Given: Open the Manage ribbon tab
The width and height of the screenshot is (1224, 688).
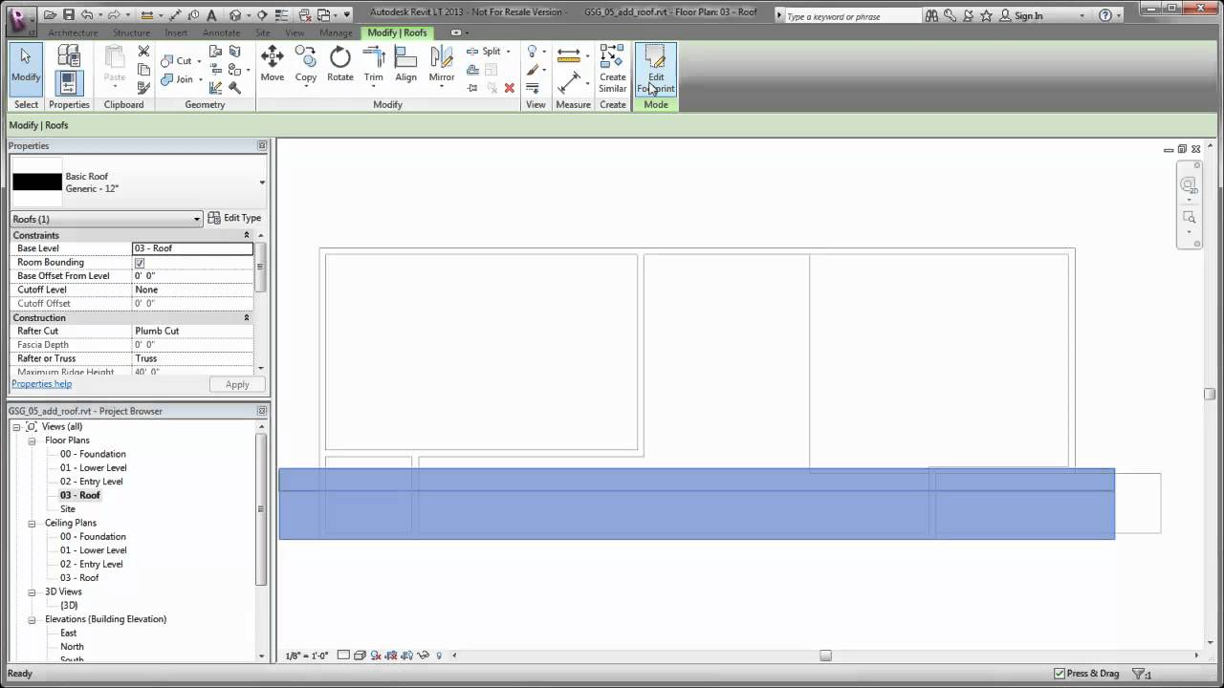Looking at the screenshot, I should pos(336,32).
